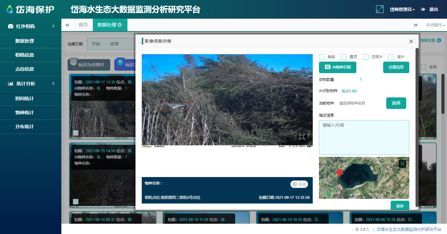Open the 岱海管理员 user dropdown
Screen dimensions: 447x234
point(402,9)
